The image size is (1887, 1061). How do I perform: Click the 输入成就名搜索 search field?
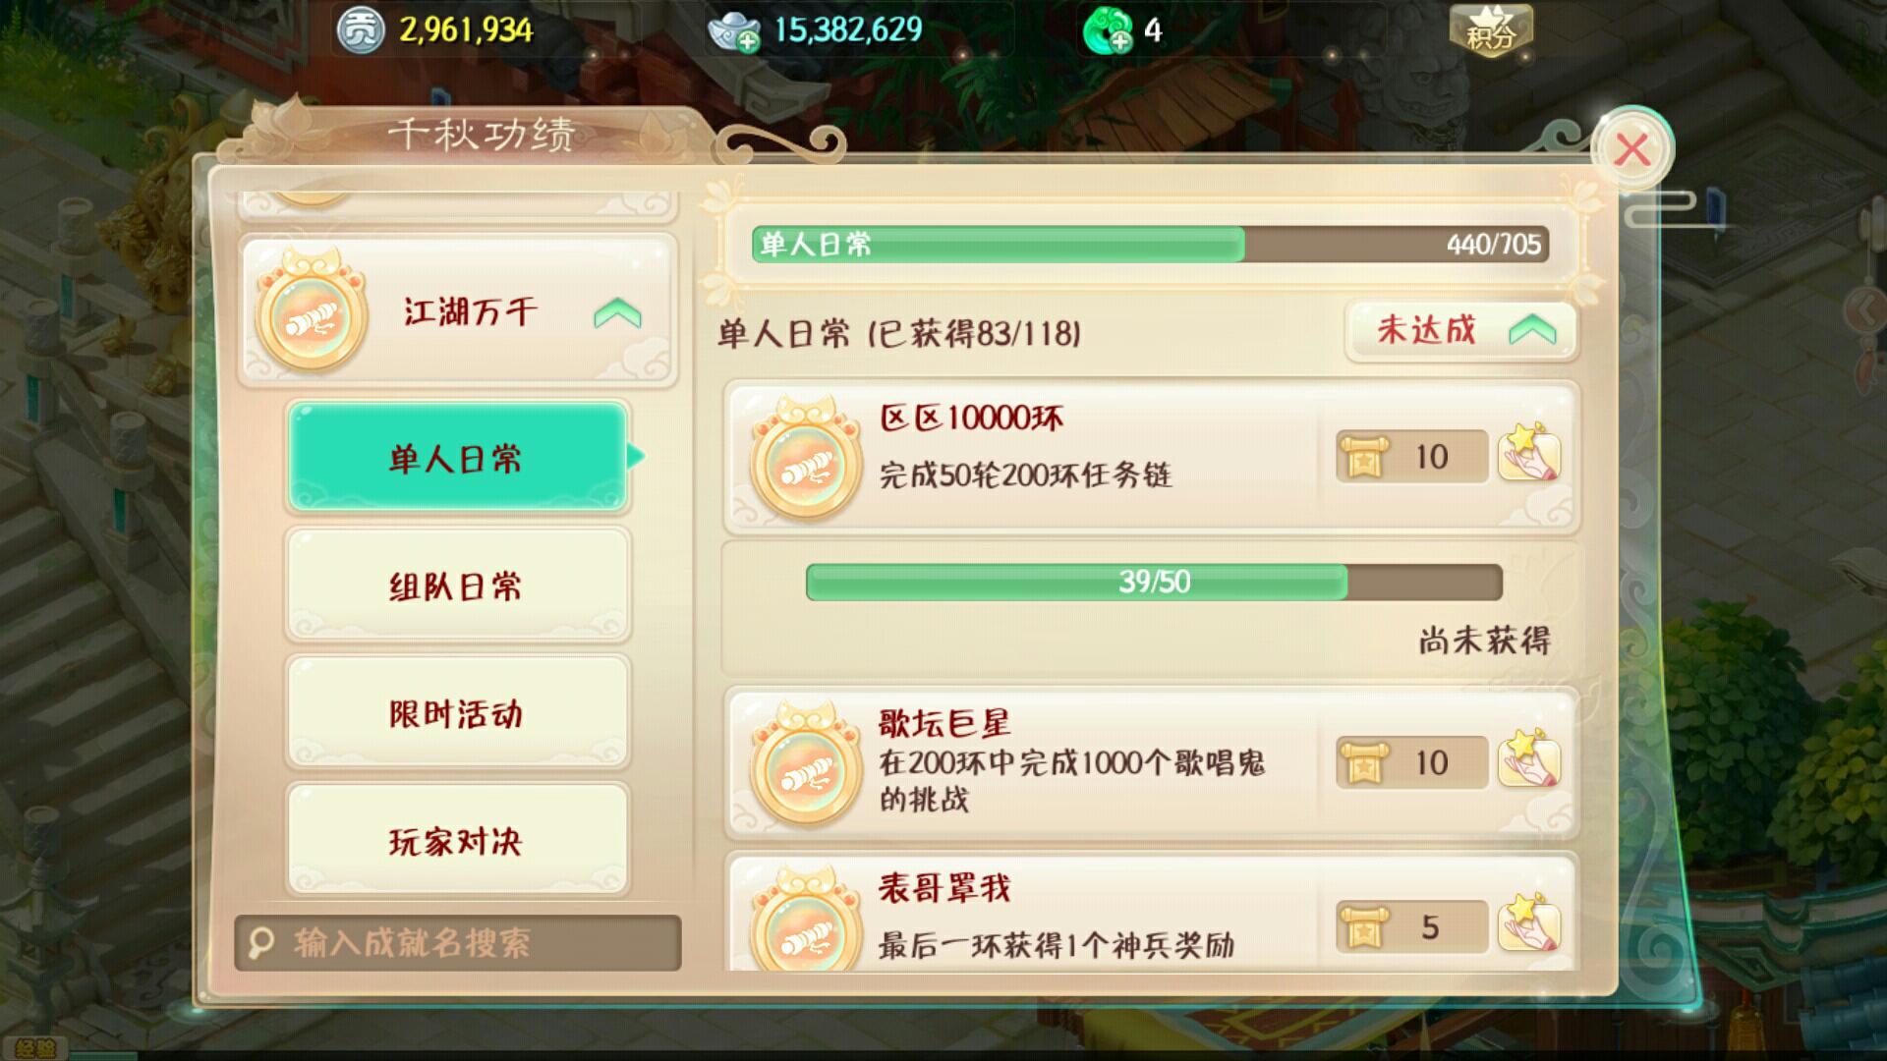coord(458,943)
